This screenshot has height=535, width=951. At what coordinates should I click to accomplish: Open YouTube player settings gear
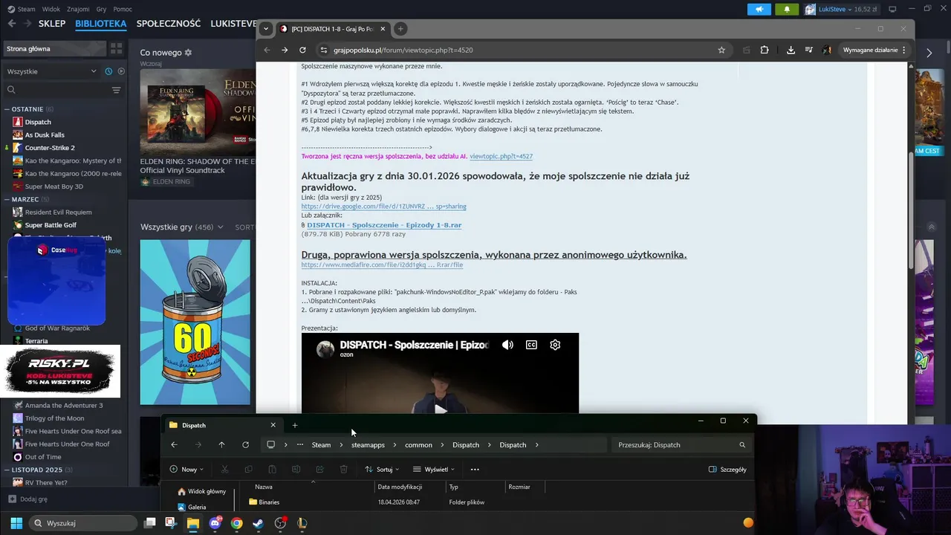555,345
